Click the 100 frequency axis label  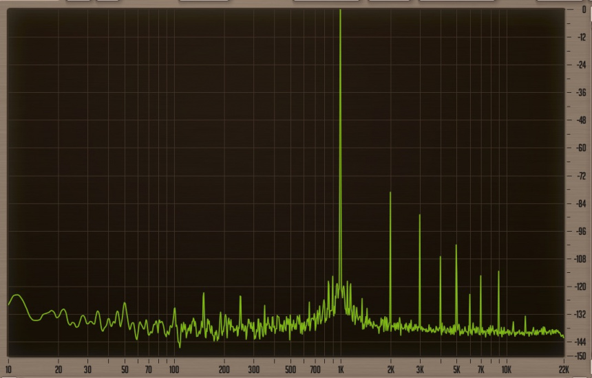click(174, 369)
